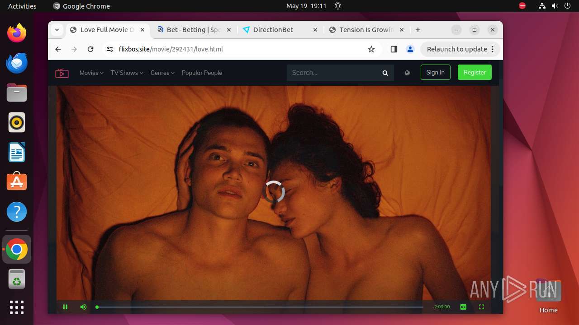Open Activities overview
The height and width of the screenshot is (325, 579).
tap(22, 6)
